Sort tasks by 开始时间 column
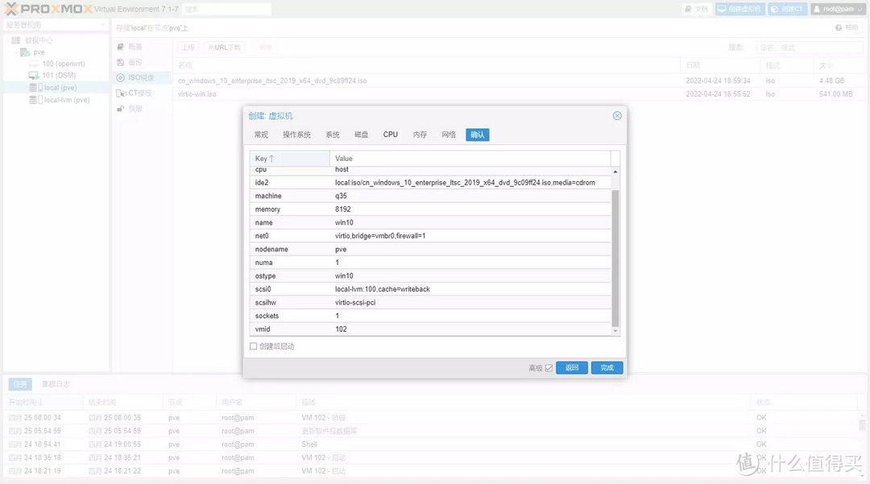The width and height of the screenshot is (870, 484). (43, 402)
